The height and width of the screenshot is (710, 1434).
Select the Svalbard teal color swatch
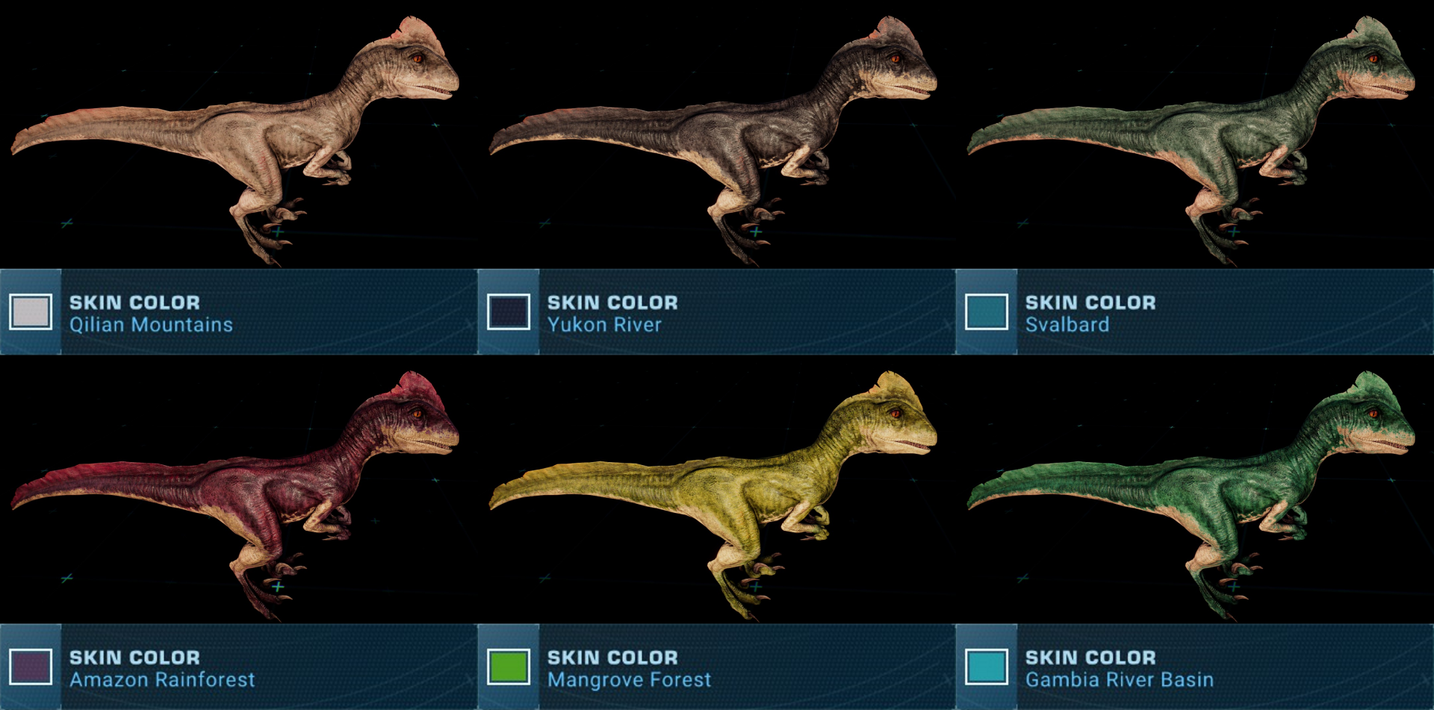coord(987,312)
